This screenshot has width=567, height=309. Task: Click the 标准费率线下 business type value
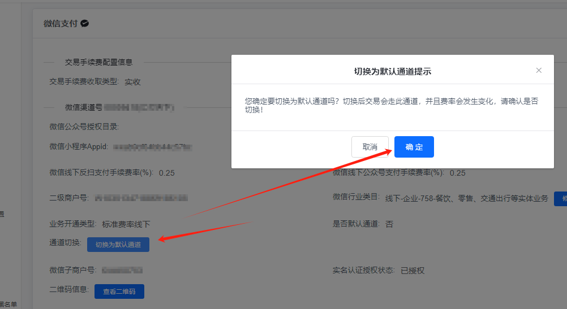coord(126,224)
